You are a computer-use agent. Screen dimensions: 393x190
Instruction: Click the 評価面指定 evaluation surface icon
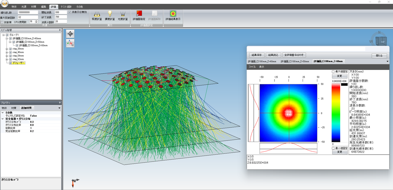(139, 15)
